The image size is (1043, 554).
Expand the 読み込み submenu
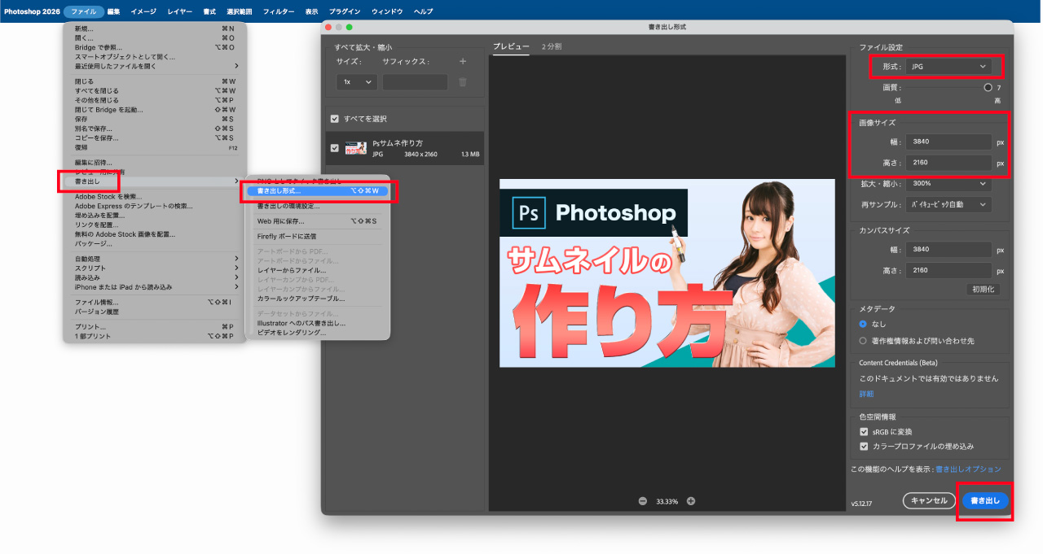click(156, 277)
